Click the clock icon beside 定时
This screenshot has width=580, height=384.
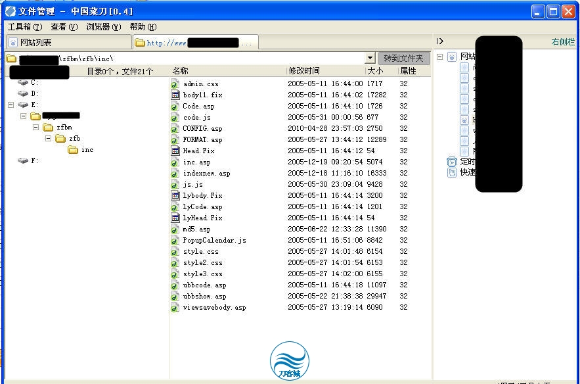click(452, 162)
